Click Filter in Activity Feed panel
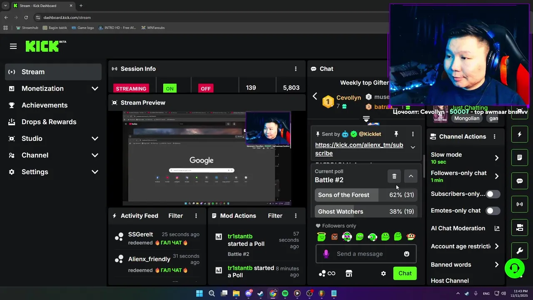533x300 pixels. [176, 216]
